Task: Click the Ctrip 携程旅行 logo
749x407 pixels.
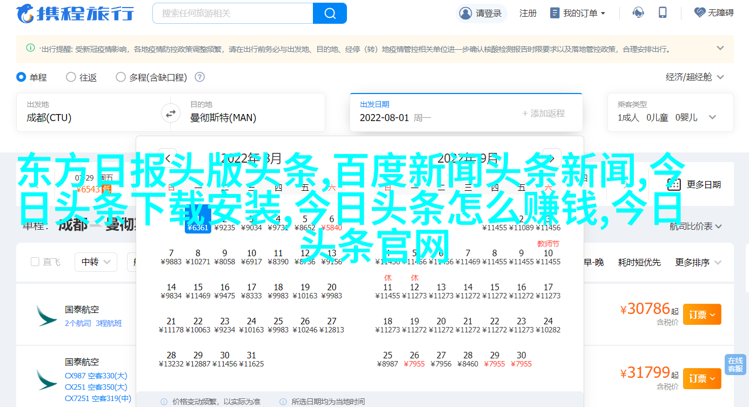Action: tap(75, 13)
